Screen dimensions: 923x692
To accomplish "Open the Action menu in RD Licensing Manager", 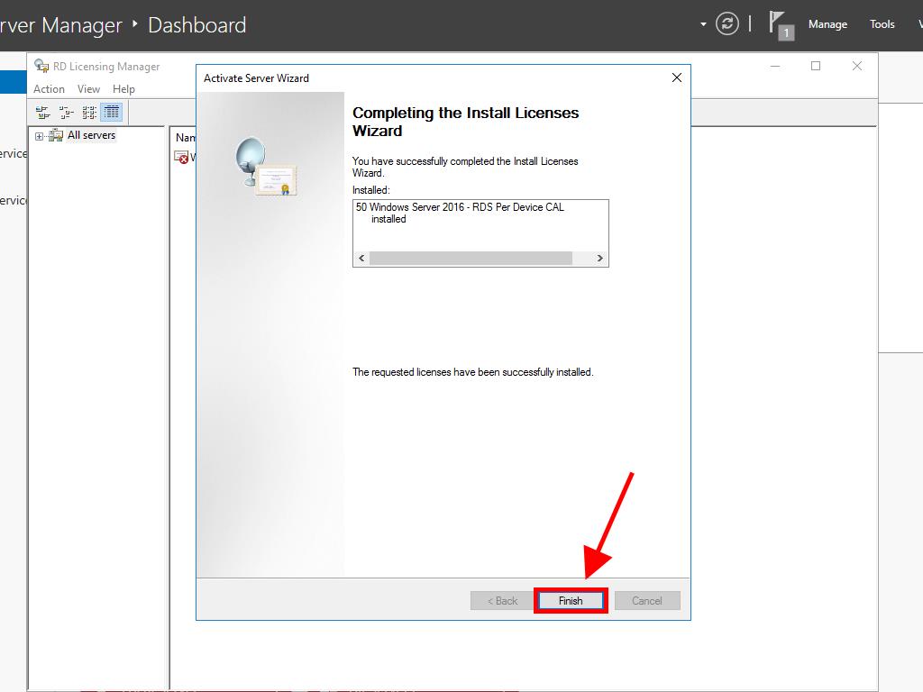I will 49,89.
